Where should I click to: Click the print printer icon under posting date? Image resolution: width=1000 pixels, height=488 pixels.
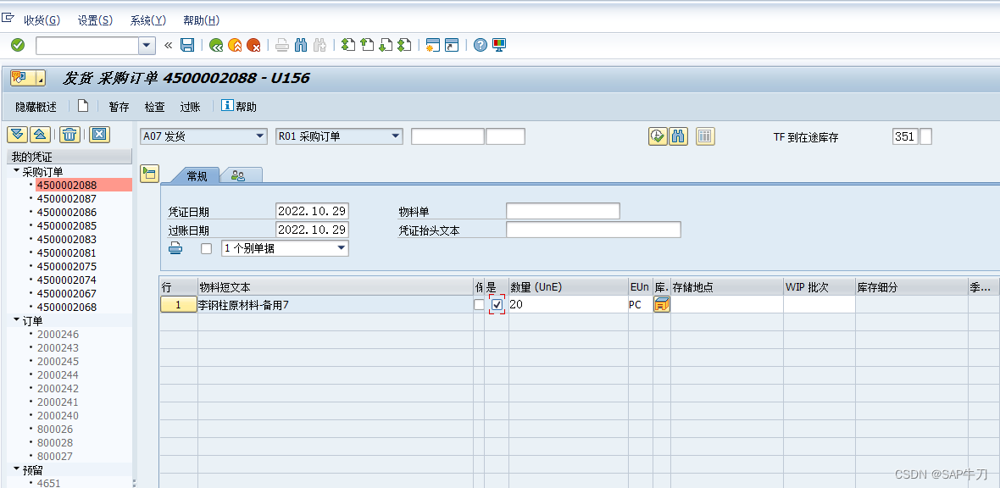click(x=175, y=249)
